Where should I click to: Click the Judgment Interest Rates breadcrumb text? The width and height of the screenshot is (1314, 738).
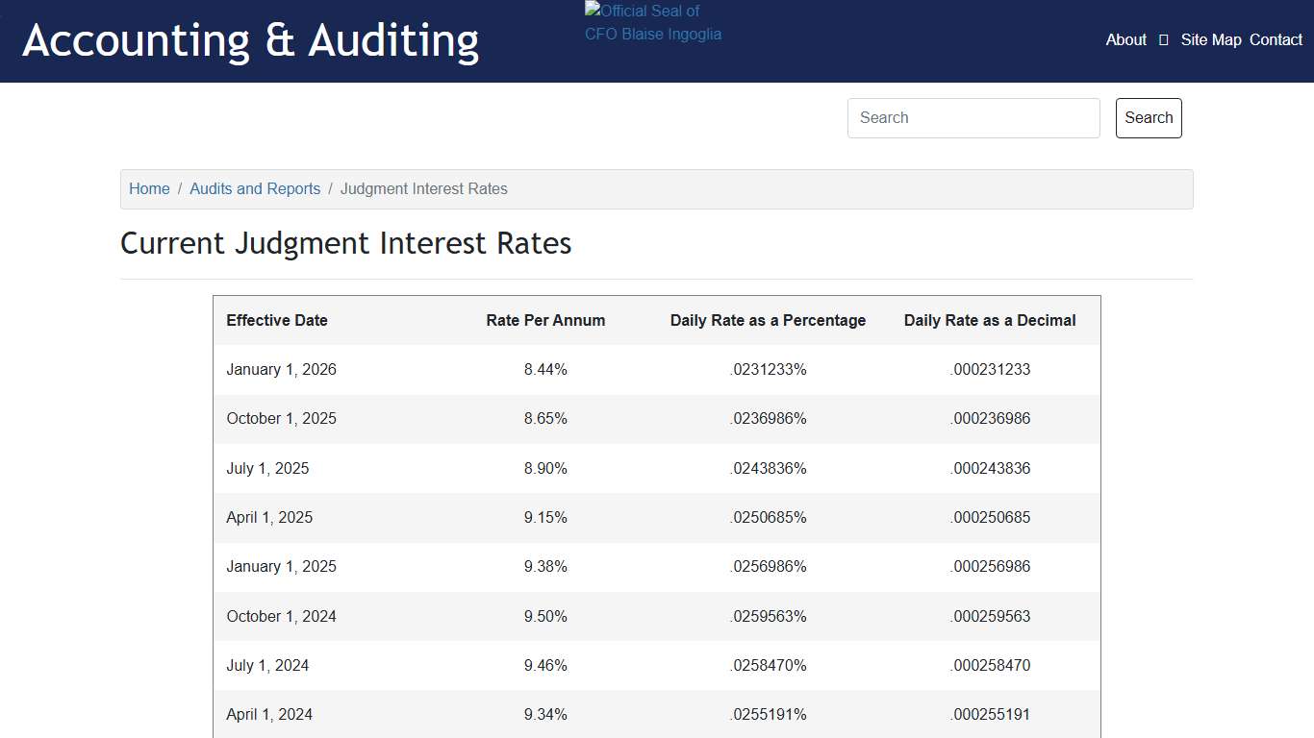click(x=423, y=188)
